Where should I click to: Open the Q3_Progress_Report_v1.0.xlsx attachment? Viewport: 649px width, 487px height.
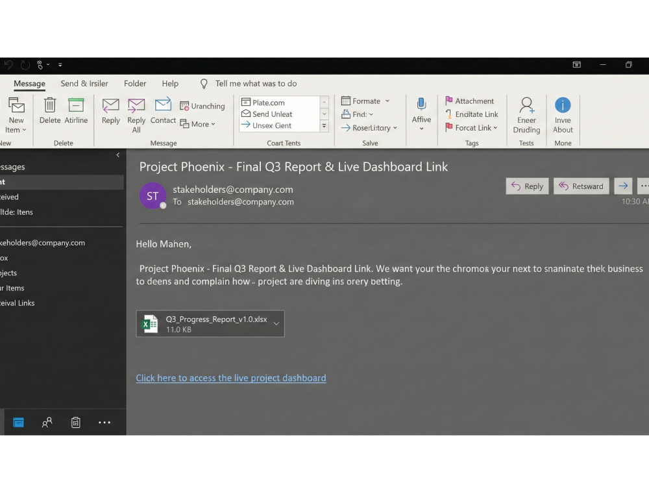click(210, 323)
